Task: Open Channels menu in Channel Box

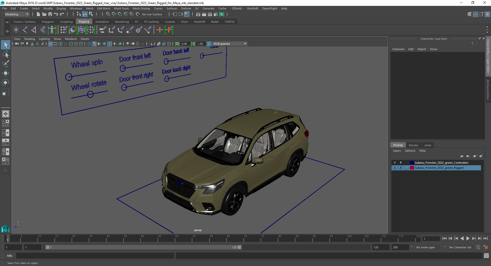Action: (398, 49)
